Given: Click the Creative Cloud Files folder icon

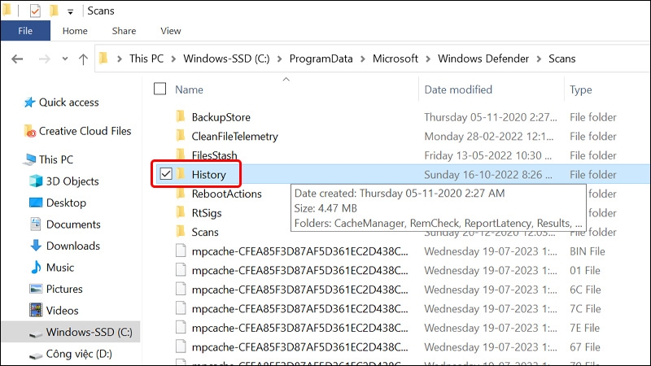Looking at the screenshot, I should click(30, 131).
